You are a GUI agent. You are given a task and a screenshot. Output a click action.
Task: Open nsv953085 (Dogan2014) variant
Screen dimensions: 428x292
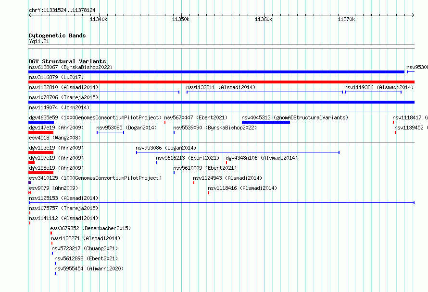point(126,128)
